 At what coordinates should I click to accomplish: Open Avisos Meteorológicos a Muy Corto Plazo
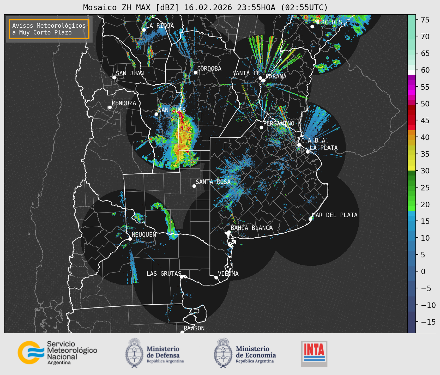(x=49, y=29)
